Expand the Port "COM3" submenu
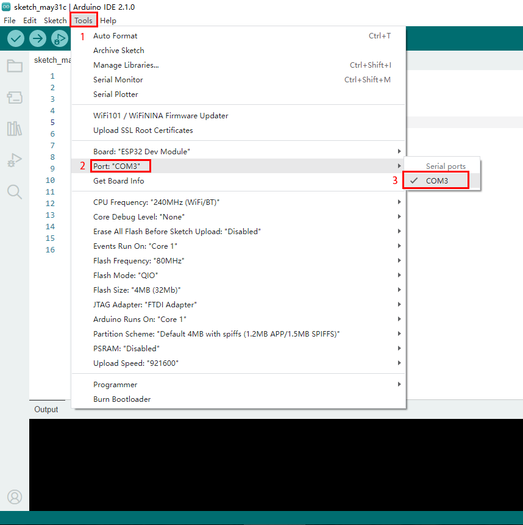Viewport: 523px width, 525px height. 238,166
